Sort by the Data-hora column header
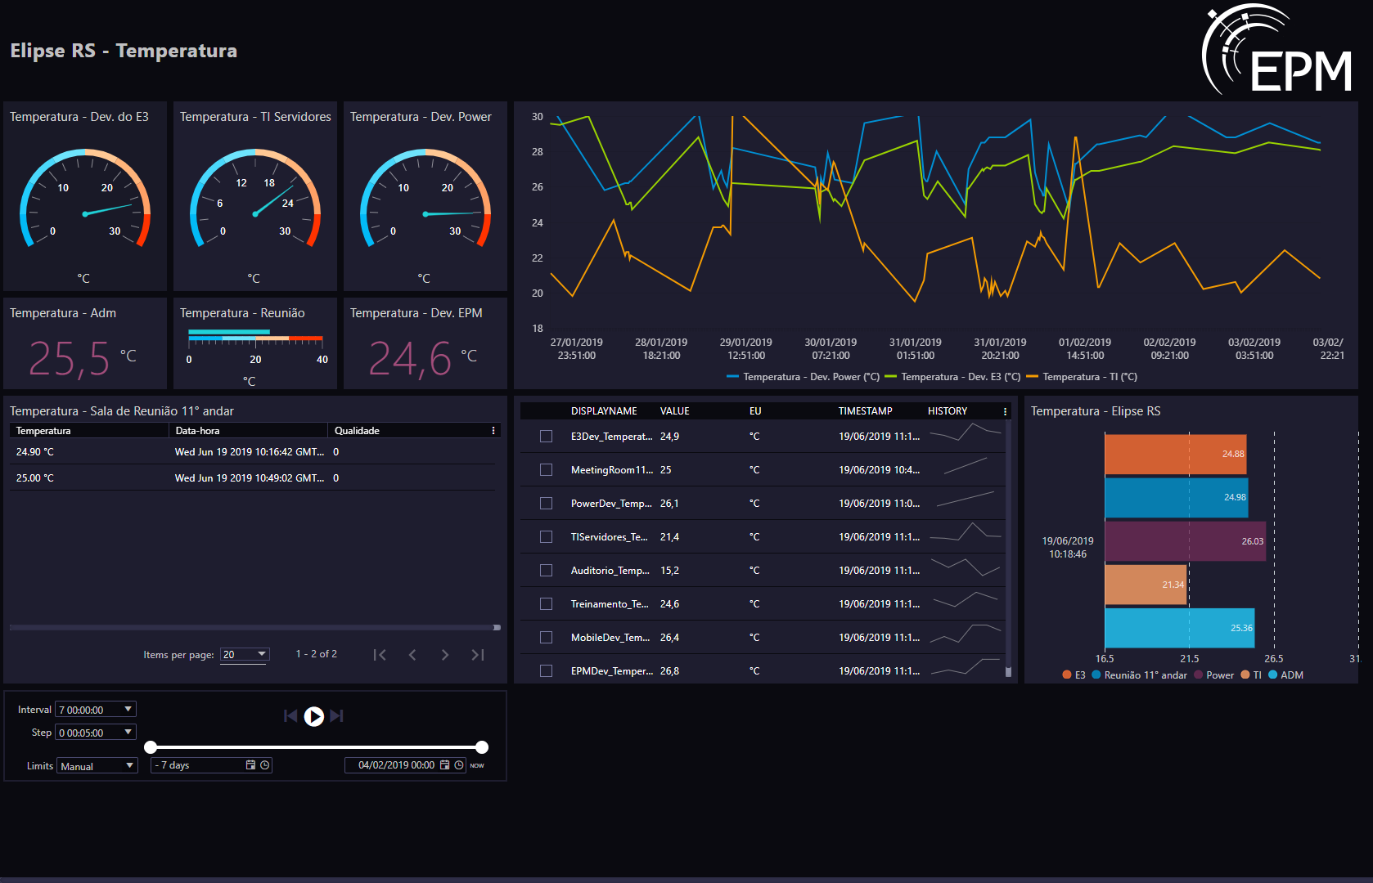Image resolution: width=1373 pixels, height=883 pixels. [197, 431]
